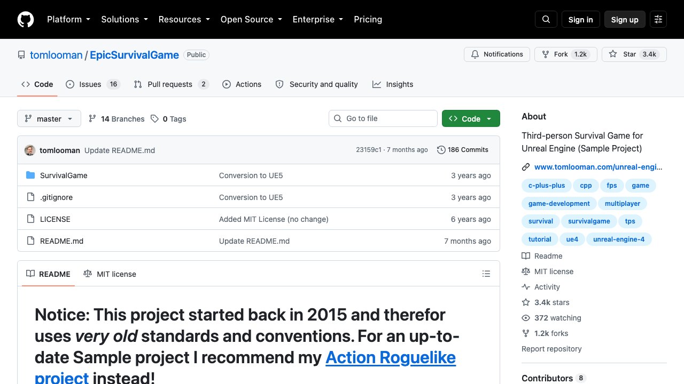Focus the Go to file search field
This screenshot has width=684, height=384.
tap(383, 118)
